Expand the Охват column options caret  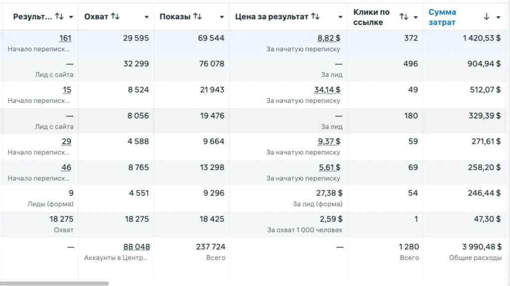[146, 17]
